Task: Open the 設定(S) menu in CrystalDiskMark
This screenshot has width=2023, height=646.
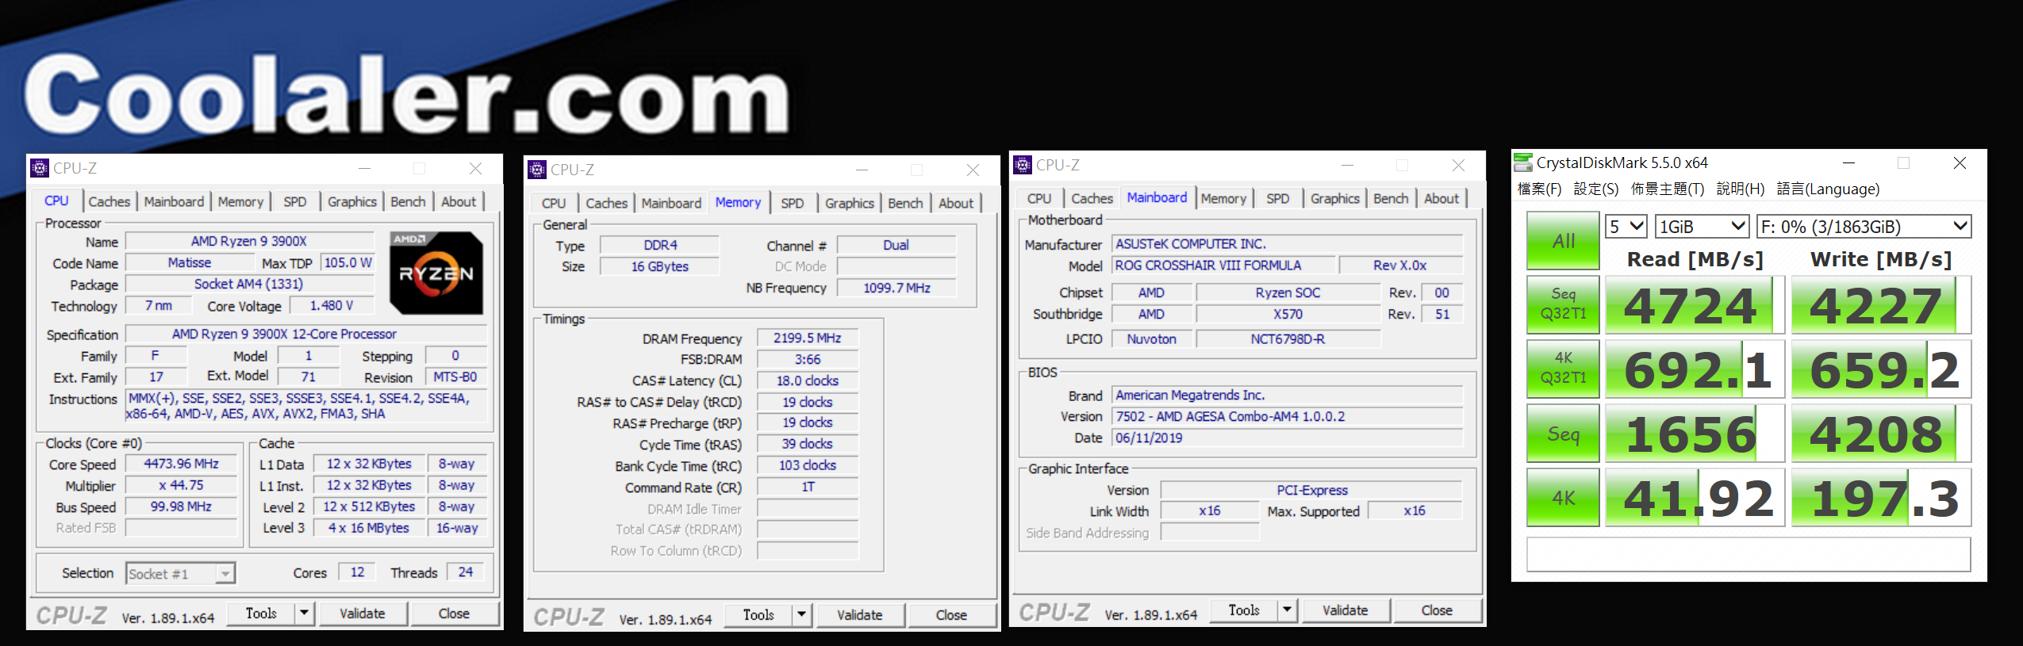Action: (x=1596, y=189)
